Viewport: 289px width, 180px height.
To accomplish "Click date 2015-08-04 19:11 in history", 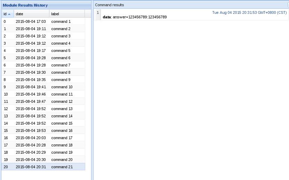I will pos(31,29).
